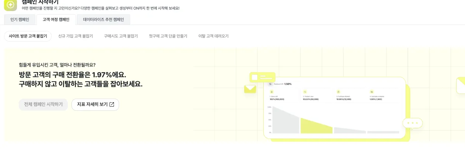Screen dimensions: 465x149
Task: Open the 데이터라이즈 추천 캠페인 tab
Action: pos(103,19)
